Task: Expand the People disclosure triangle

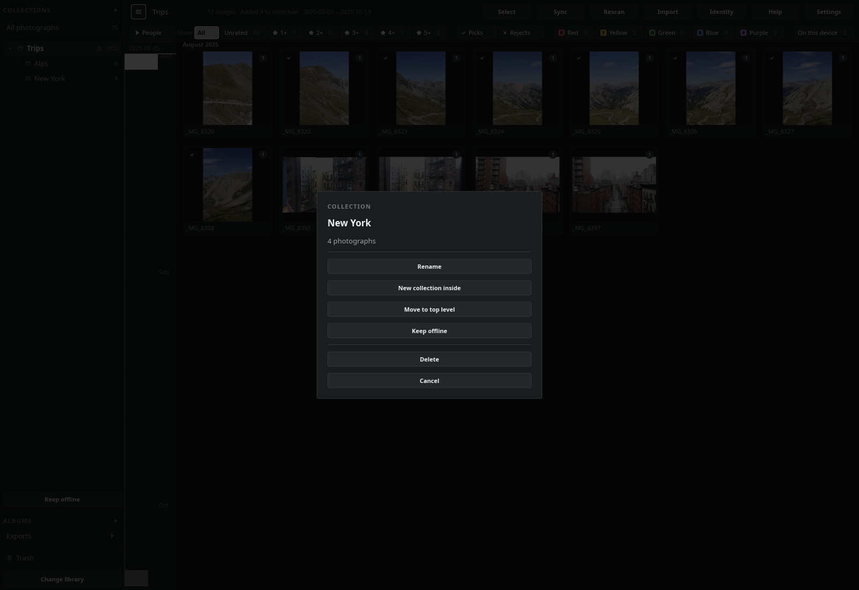Action: pos(137,33)
